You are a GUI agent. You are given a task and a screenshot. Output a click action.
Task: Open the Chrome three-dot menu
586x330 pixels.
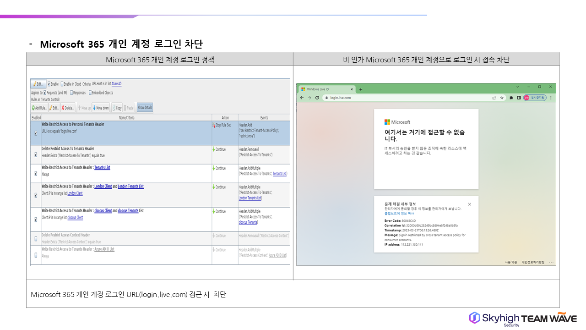coord(551,98)
